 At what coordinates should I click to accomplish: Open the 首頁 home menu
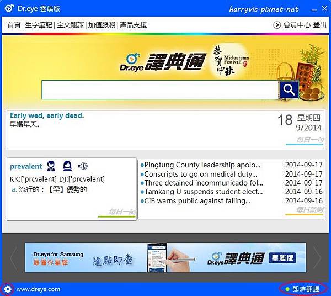[x=14, y=25]
